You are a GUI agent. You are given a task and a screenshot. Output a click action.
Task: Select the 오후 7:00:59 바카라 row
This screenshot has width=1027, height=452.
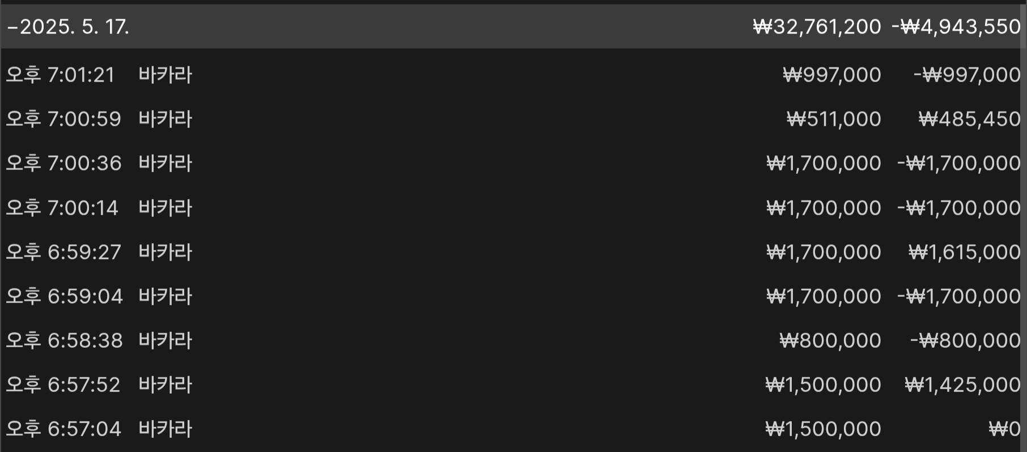(x=513, y=119)
